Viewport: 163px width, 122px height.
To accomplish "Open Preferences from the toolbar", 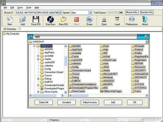I will [x=132, y=21].
